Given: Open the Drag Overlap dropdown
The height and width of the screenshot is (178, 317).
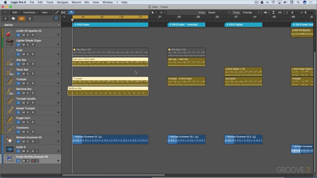Looking at the screenshot, I should tap(251, 12).
